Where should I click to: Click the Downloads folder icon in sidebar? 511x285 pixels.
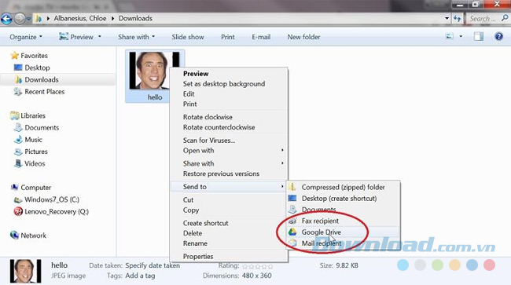[18, 79]
